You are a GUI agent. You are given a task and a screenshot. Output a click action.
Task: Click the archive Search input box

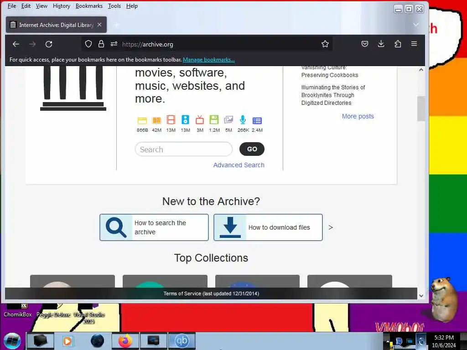tap(184, 149)
